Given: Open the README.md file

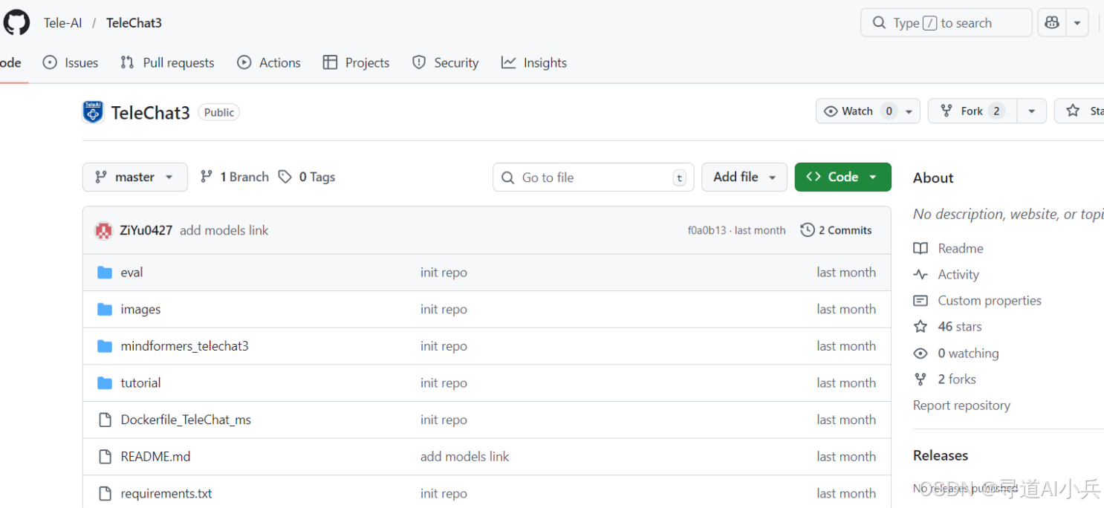Looking at the screenshot, I should pyautogui.click(x=155, y=457).
